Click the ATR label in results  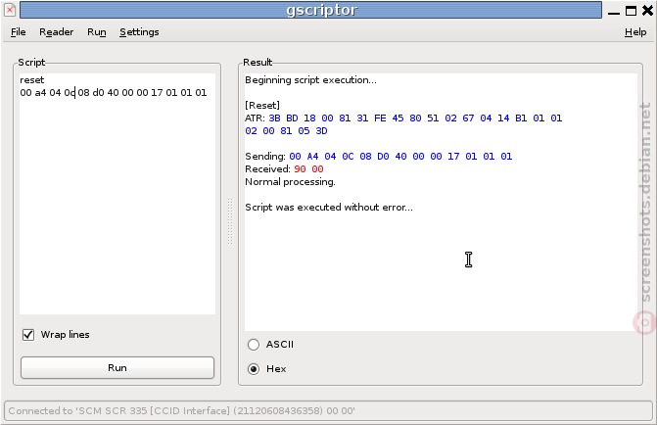pyautogui.click(x=255, y=118)
